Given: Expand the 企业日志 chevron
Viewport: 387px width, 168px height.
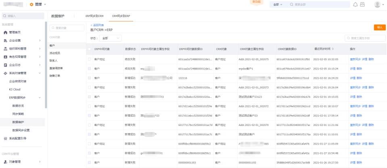Looking at the screenshot, I should coord(40,65).
